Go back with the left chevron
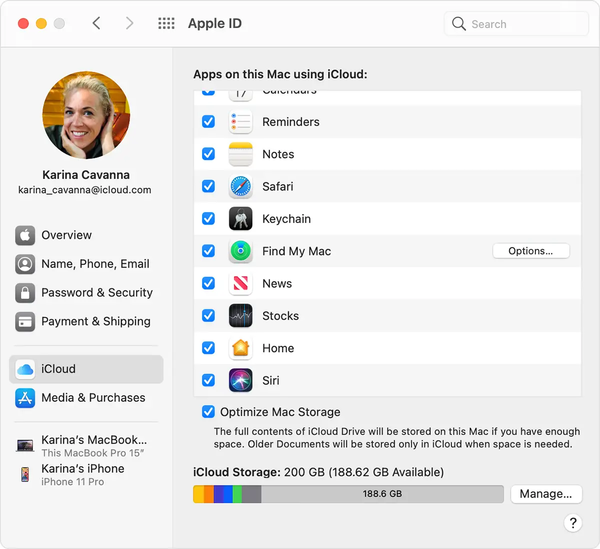This screenshot has height=549, width=600. (x=96, y=23)
